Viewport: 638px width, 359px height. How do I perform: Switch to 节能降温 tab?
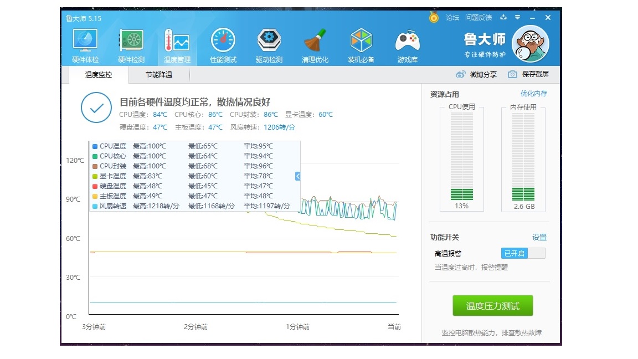[x=159, y=74]
